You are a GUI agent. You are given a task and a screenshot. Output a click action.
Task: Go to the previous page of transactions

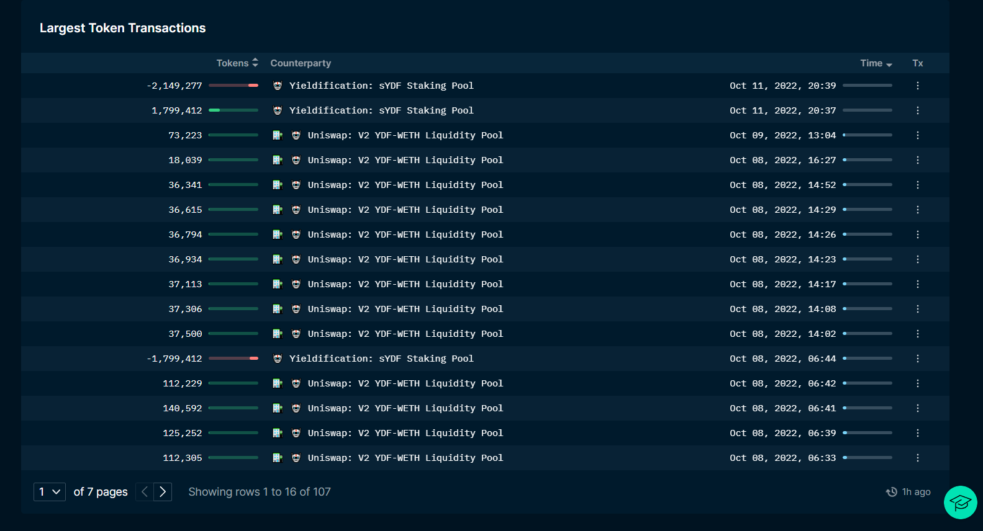(145, 492)
